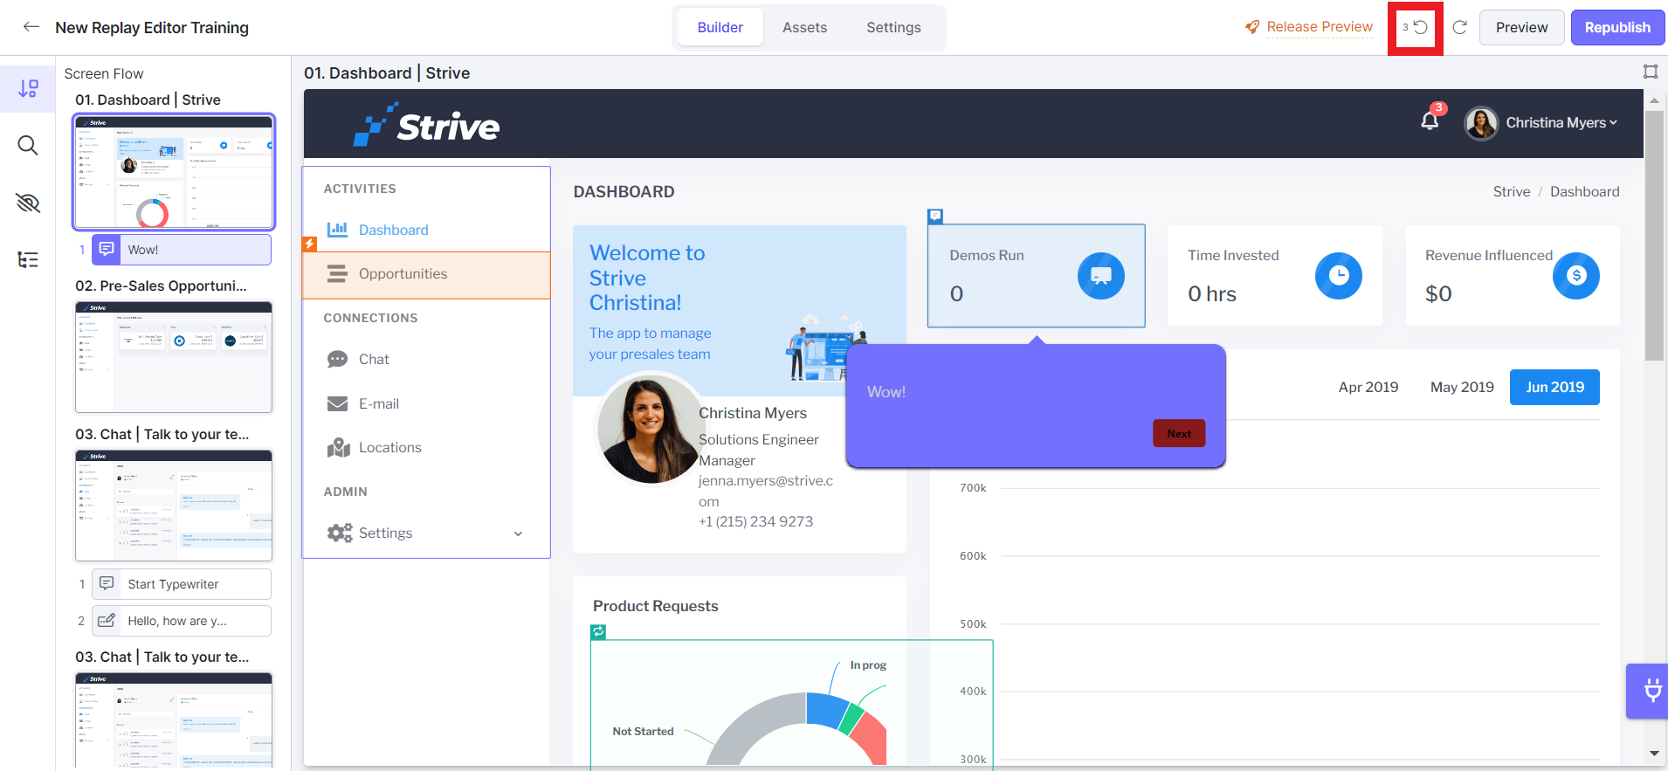Click the Chat bubble icon in sidebar
This screenshot has width=1668, height=771.
[x=337, y=359]
